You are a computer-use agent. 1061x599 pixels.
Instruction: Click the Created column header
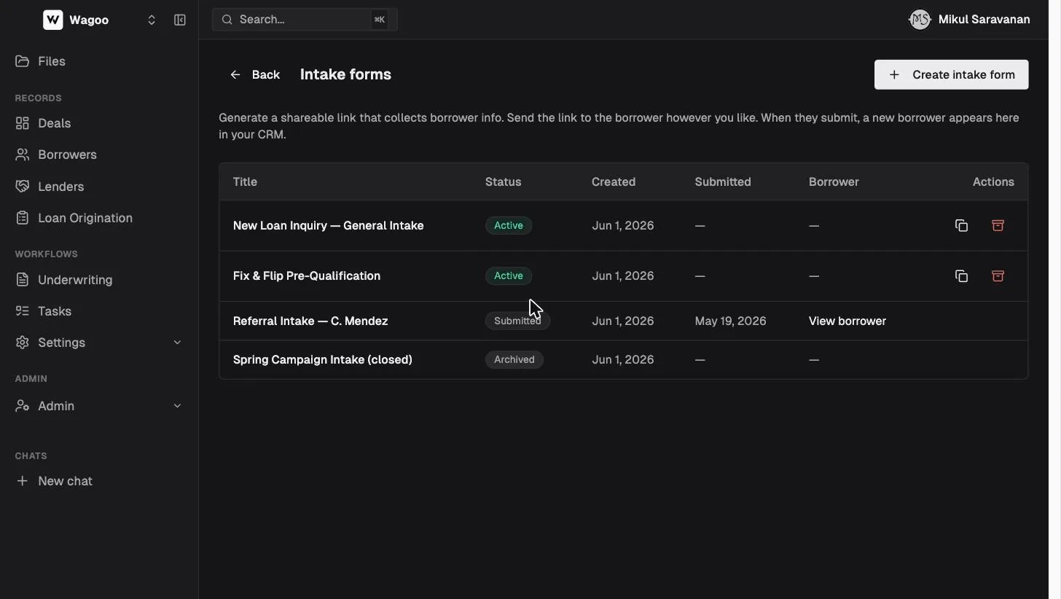point(614,181)
